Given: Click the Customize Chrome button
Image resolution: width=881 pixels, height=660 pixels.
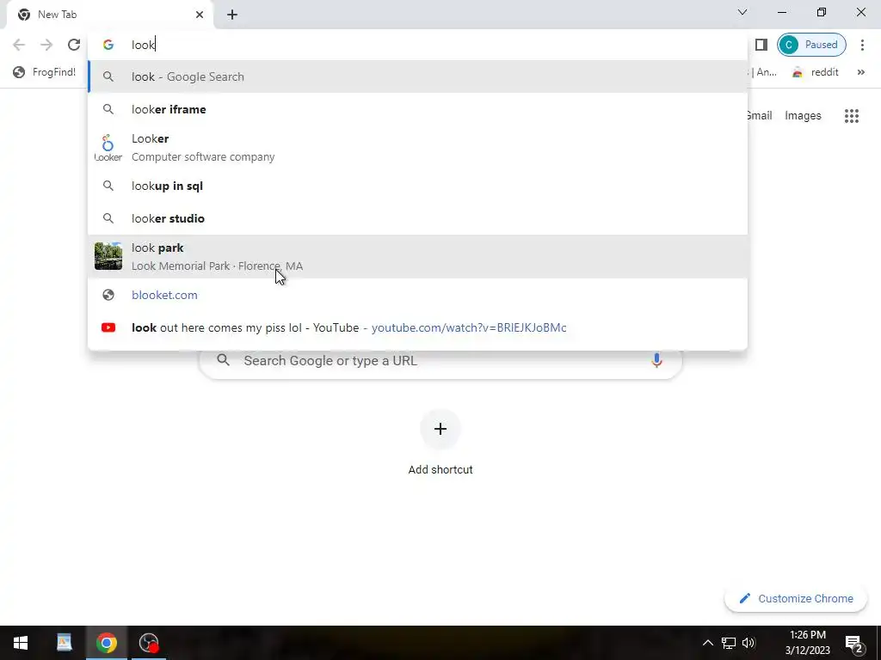Looking at the screenshot, I should (796, 598).
